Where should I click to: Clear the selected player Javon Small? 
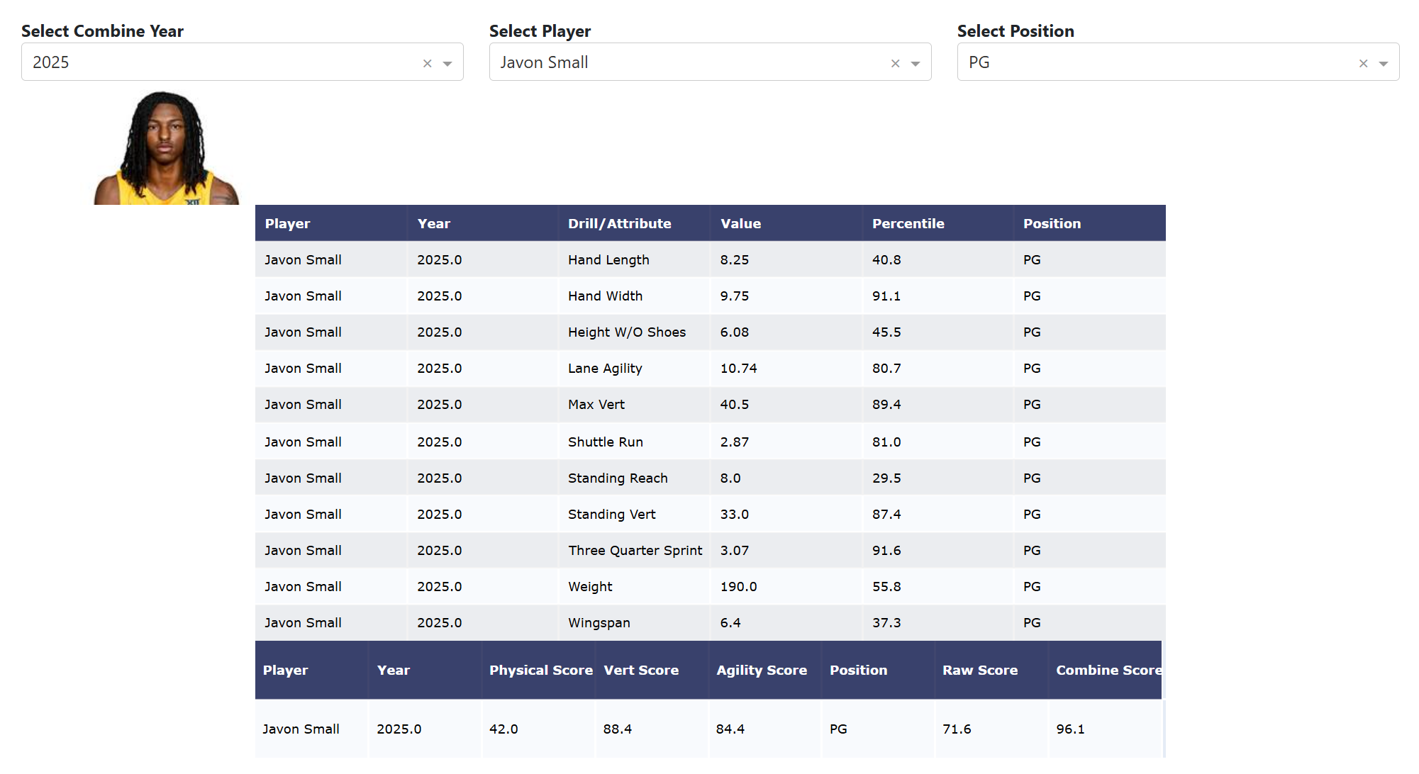click(895, 63)
